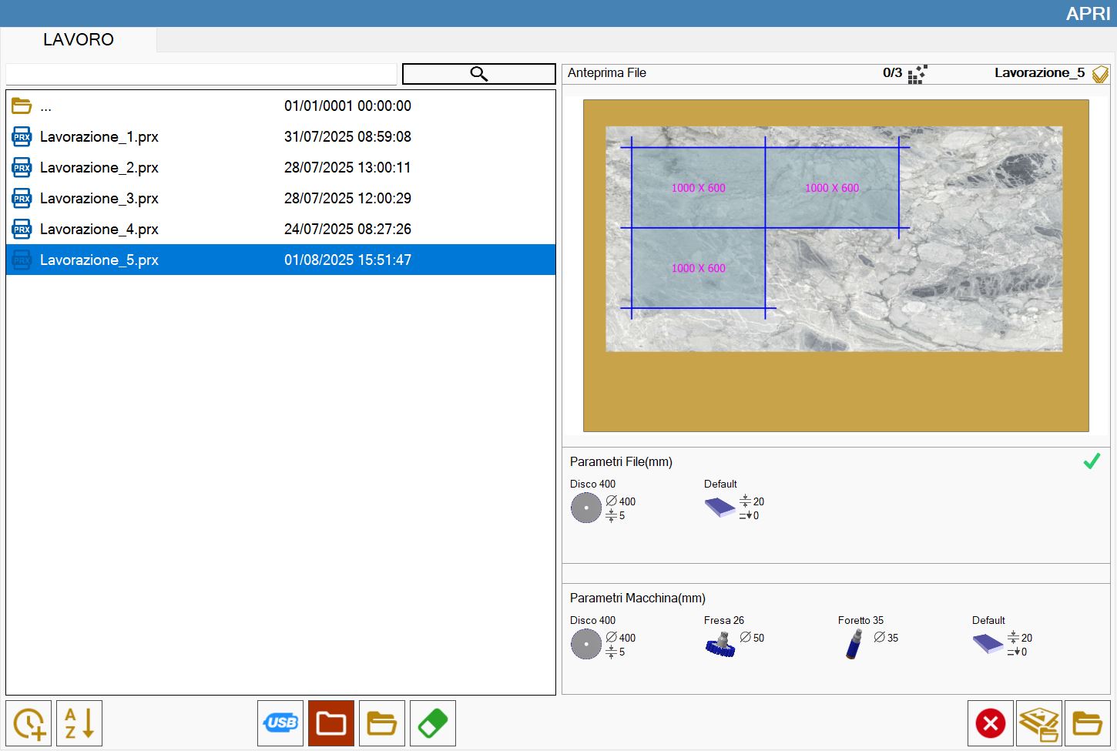
Task: Switch to the LAVORO tab
Action: coord(79,40)
